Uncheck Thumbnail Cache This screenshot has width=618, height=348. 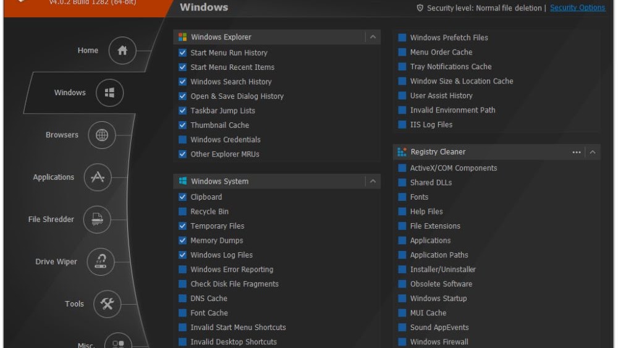point(182,125)
